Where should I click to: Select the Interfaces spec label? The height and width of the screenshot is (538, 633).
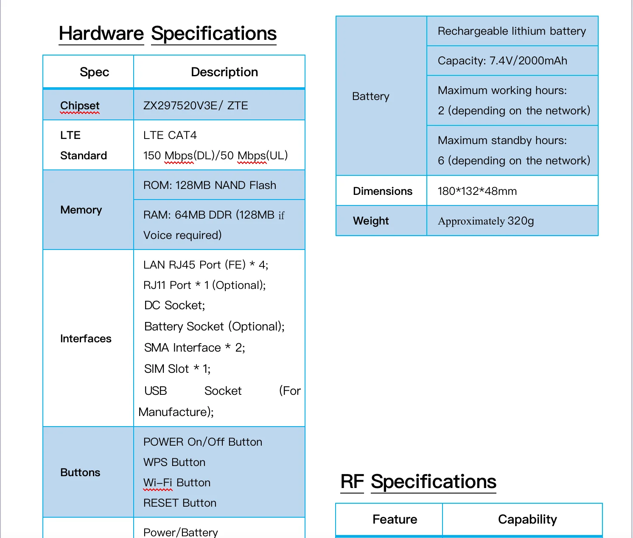point(86,338)
